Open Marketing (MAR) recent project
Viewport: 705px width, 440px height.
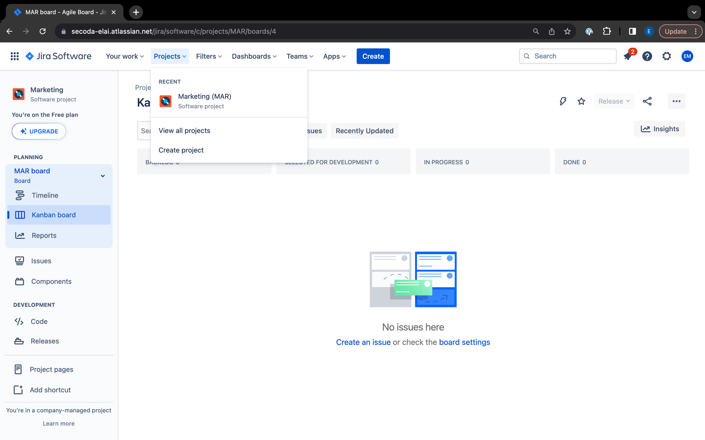[x=204, y=101]
